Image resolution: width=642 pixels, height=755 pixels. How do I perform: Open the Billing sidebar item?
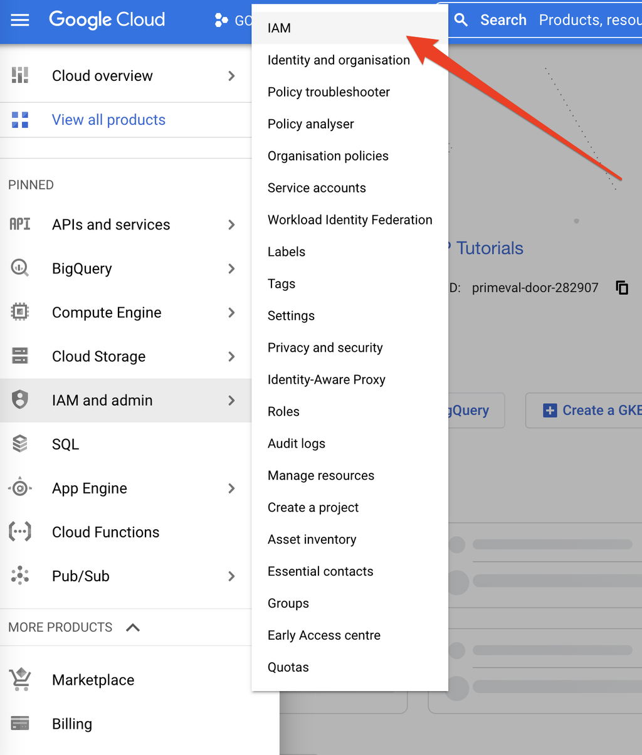pyautogui.click(x=139, y=724)
